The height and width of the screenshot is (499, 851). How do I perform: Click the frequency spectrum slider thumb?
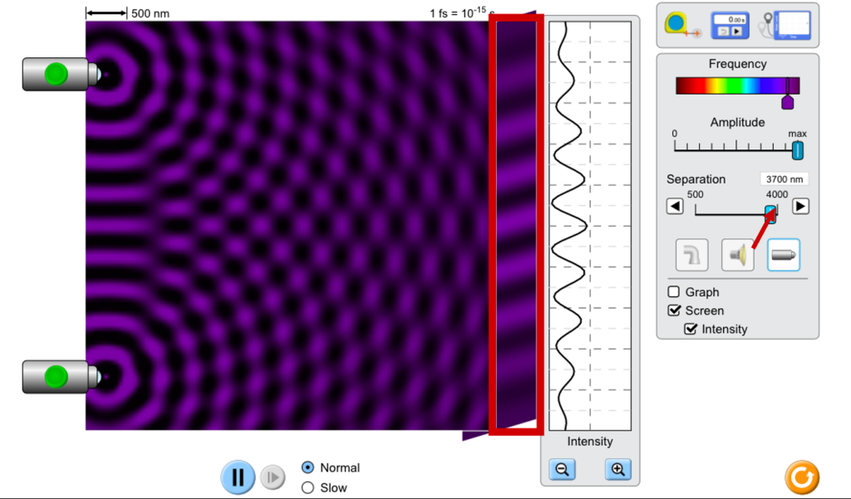[x=788, y=102]
